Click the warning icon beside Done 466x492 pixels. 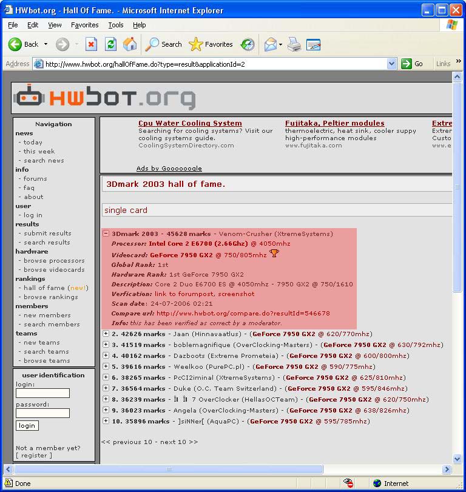click(8, 483)
